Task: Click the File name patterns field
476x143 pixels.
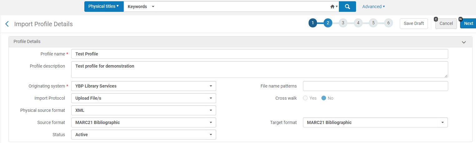Action: point(375,86)
